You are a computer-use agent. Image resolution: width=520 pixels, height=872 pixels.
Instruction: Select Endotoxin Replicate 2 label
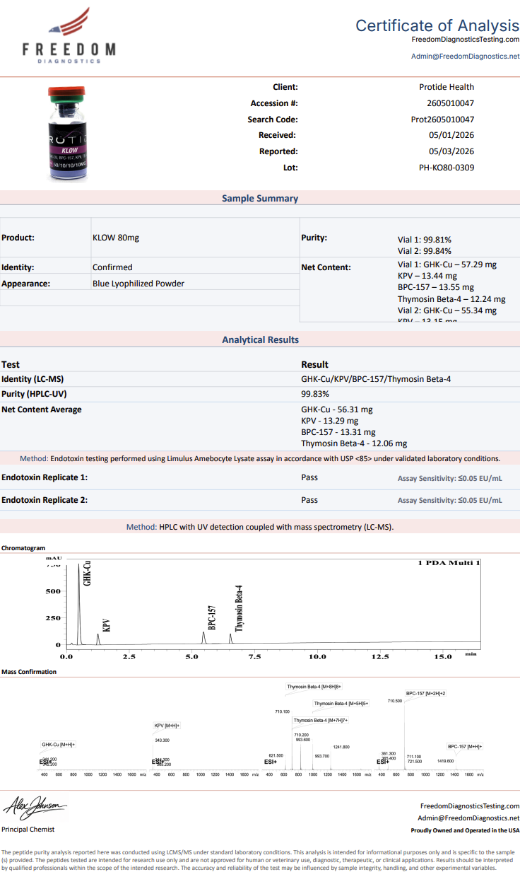tap(45, 500)
